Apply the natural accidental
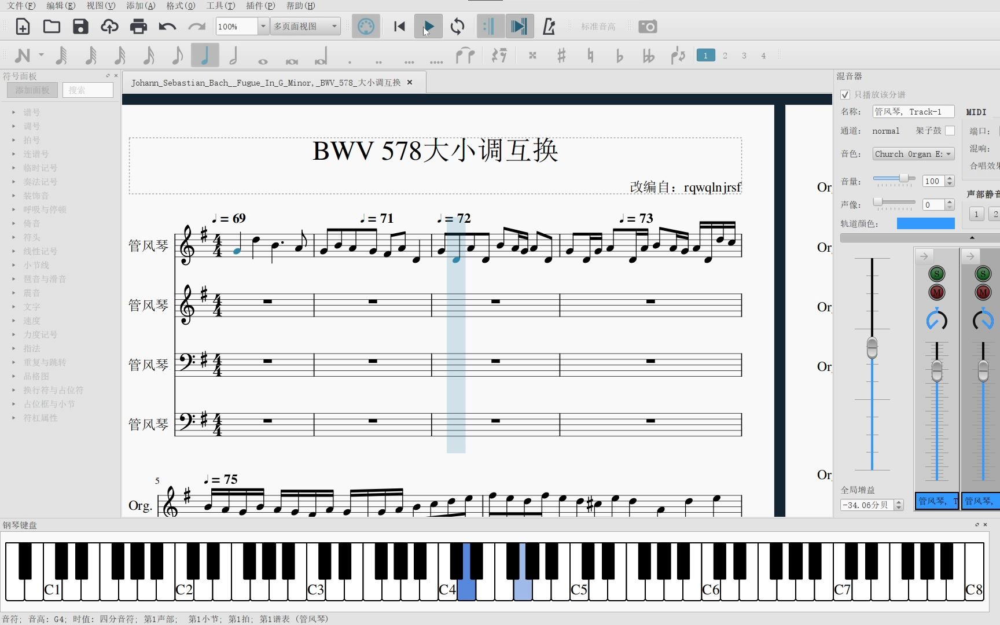This screenshot has width=1000, height=625. point(590,56)
